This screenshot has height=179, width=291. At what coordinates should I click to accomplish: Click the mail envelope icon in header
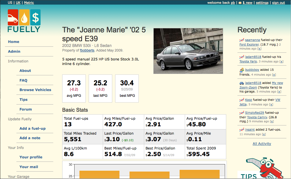click(x=240, y=3)
